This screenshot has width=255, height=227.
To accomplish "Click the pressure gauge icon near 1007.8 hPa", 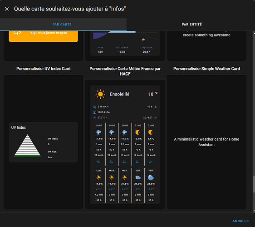I will coord(94,112).
